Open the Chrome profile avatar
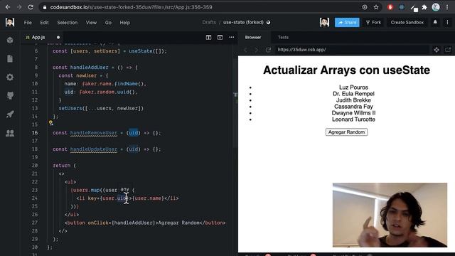The image size is (455, 256). (436, 7)
